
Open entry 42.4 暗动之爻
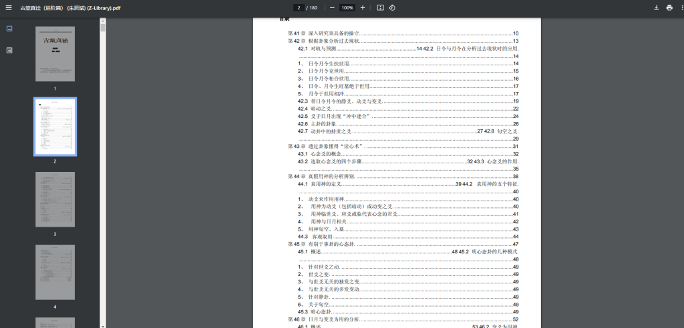pos(408,109)
